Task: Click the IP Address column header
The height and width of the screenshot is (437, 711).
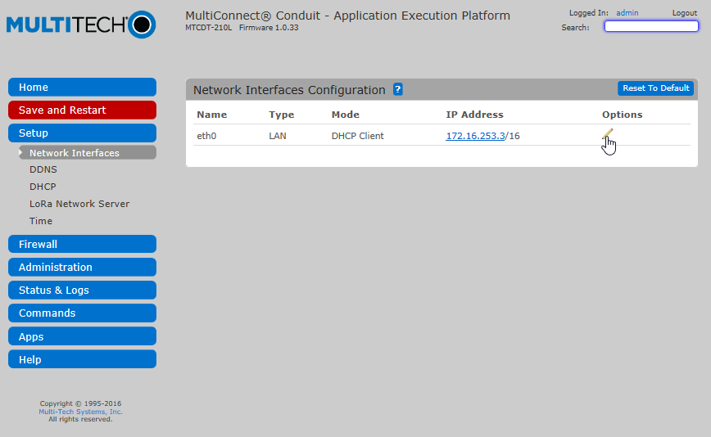Action: tap(474, 115)
